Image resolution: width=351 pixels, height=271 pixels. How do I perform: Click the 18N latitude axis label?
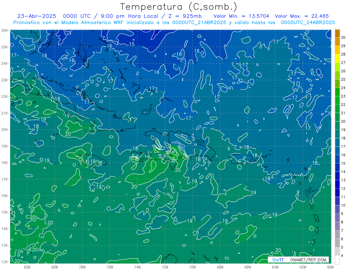(x=4, y=163)
